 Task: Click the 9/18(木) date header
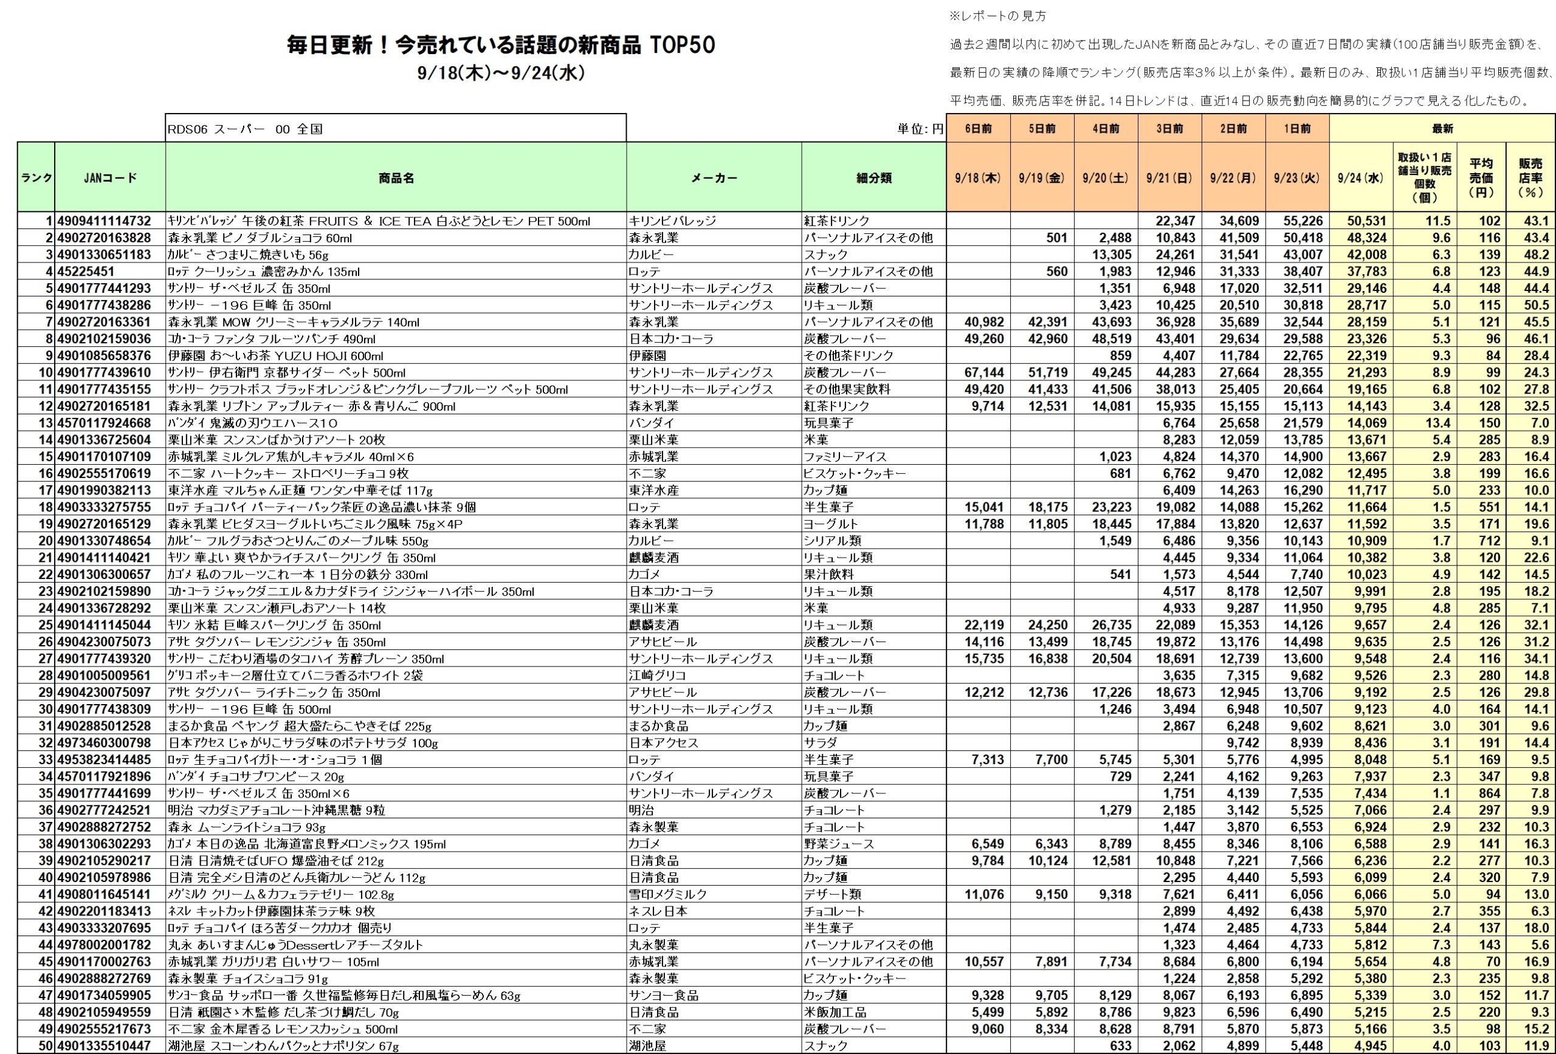(x=977, y=177)
